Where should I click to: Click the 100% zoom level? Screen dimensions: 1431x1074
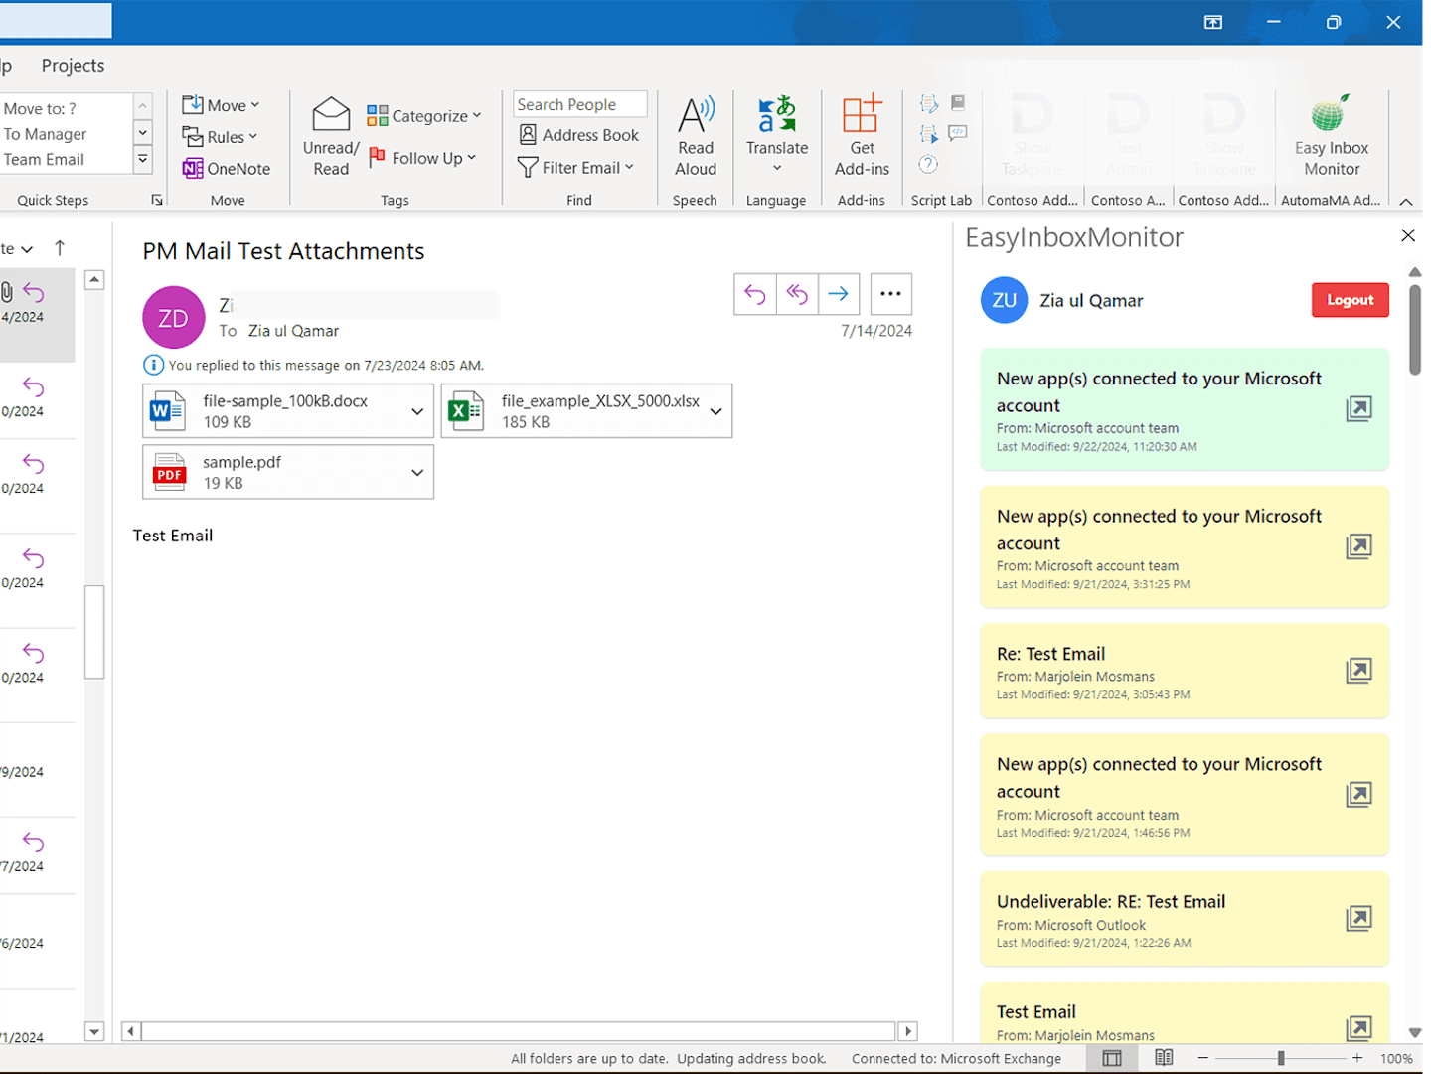[1396, 1059]
